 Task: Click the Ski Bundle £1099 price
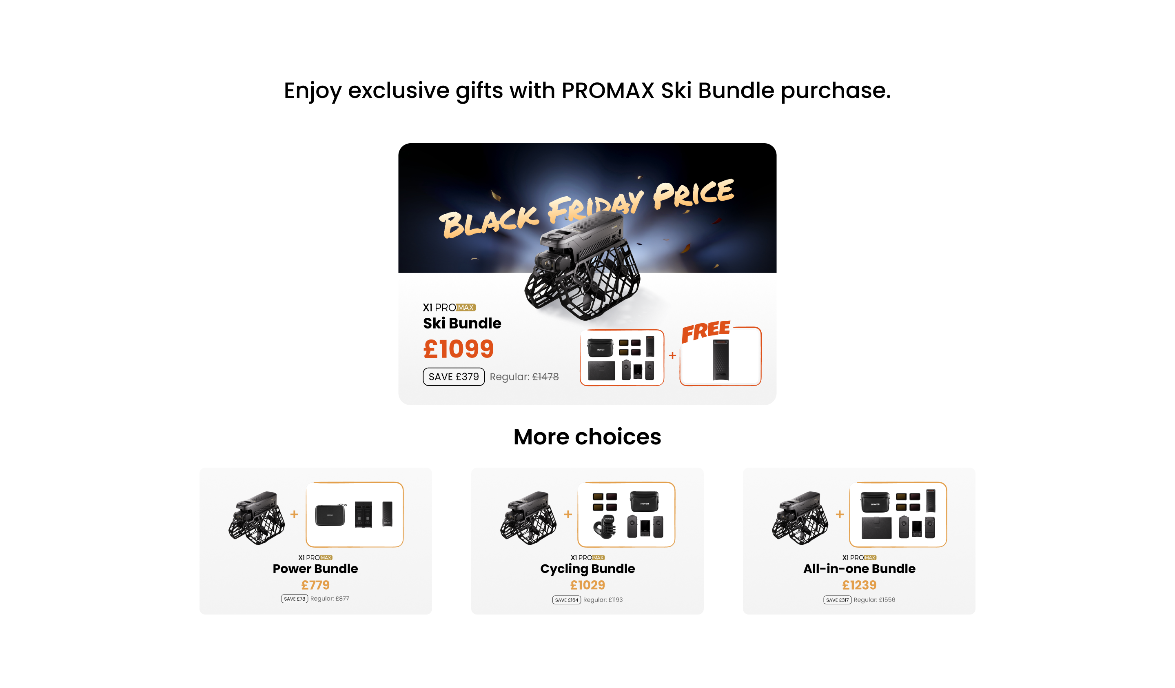[458, 349]
